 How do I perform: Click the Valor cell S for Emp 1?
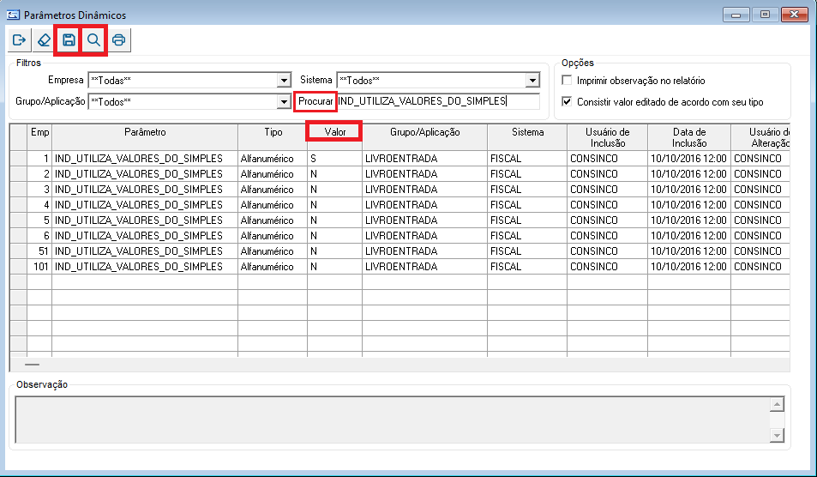point(334,159)
